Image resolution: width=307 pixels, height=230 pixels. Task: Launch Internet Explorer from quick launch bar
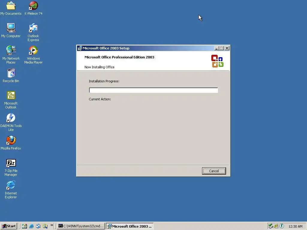click(x=31, y=226)
